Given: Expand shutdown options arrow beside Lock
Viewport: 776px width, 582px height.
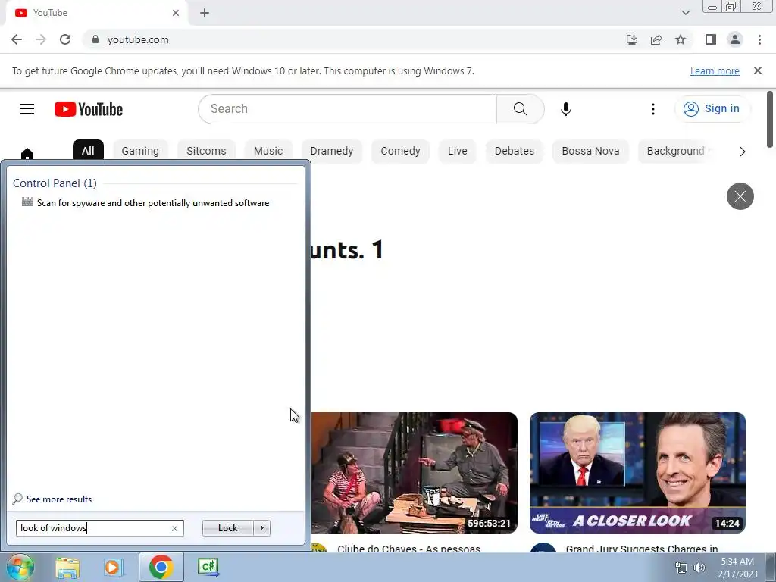Looking at the screenshot, I should [x=261, y=528].
